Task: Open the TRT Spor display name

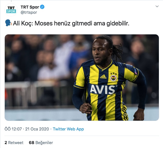Action: point(30,7)
